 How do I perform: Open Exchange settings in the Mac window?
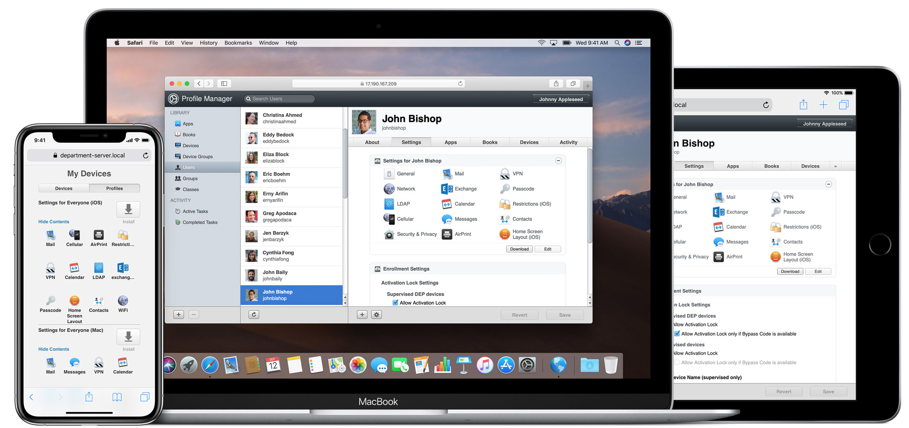(x=459, y=189)
